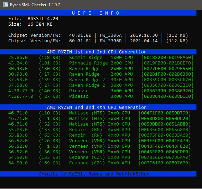Click address range '[0019FB00-001B8EF0]'
This screenshot has width=202, height=189.
click(167, 63)
